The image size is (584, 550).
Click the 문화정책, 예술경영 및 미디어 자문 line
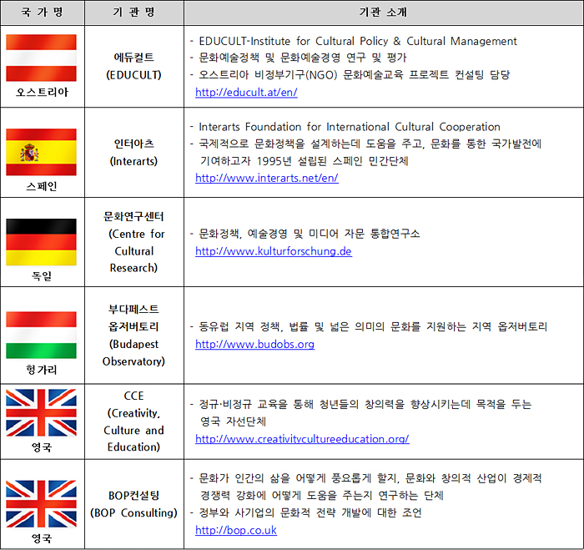coord(310,234)
